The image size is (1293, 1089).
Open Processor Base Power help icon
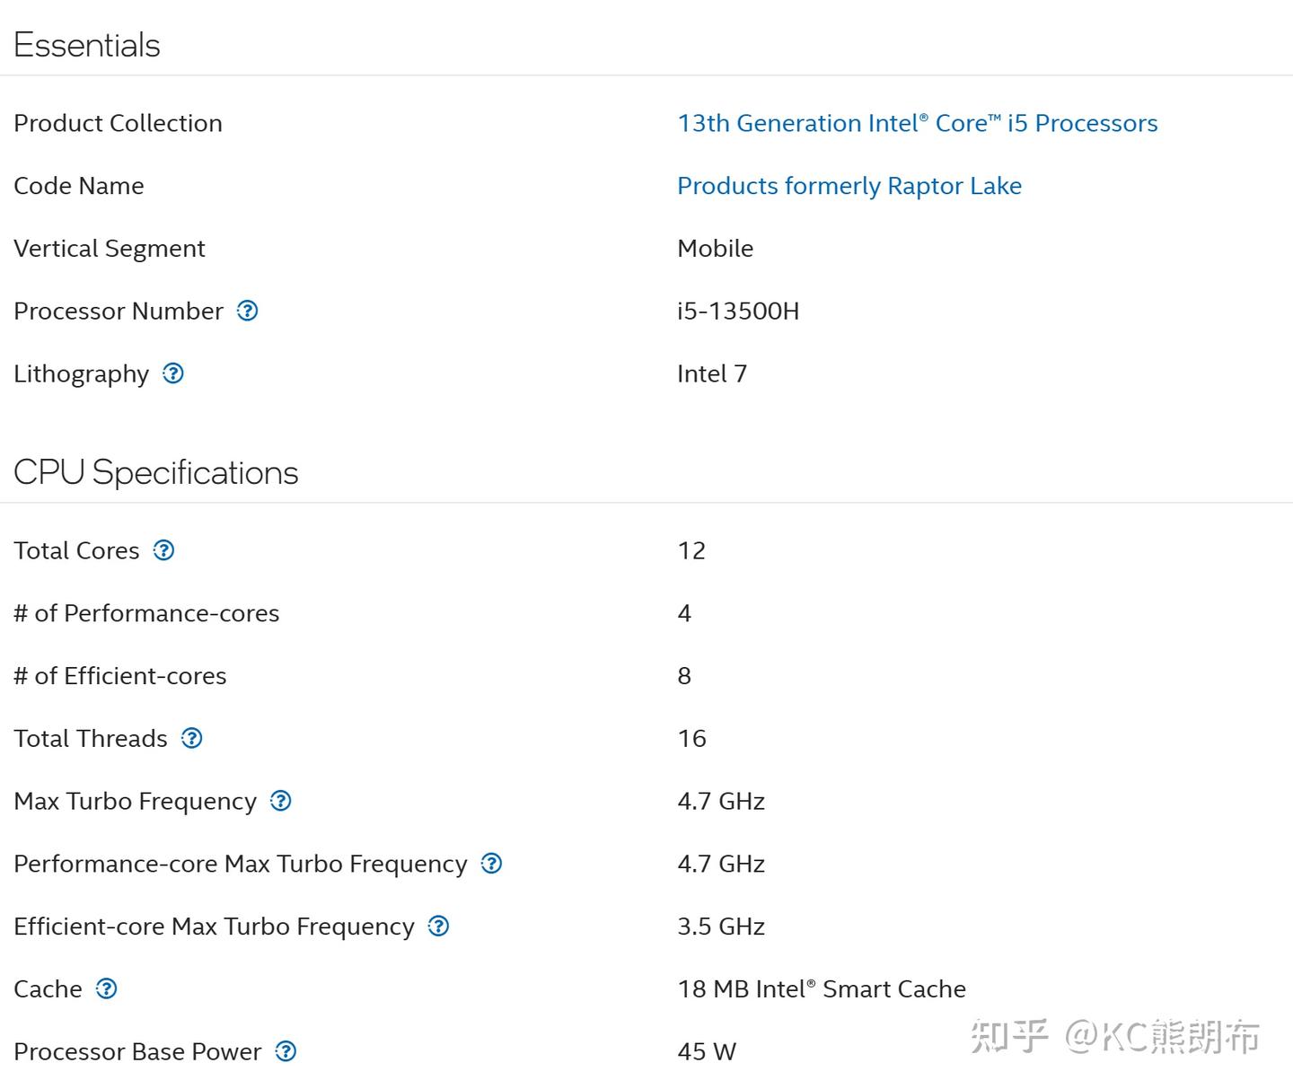point(286,1051)
